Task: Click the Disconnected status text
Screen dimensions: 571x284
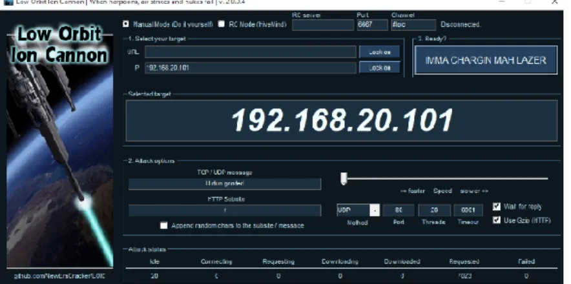Action: (461, 25)
